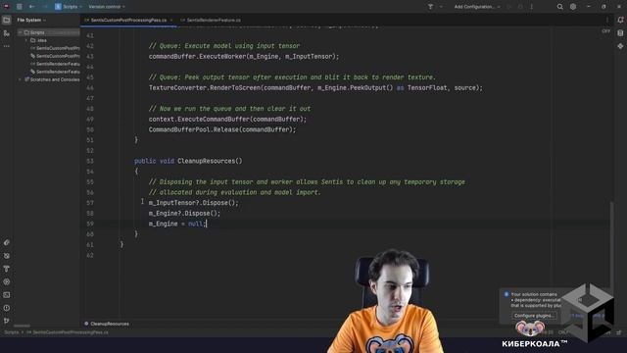Open the Build hammer tool window in left bar
The width and height of the screenshot is (627, 353).
click(x=7, y=269)
